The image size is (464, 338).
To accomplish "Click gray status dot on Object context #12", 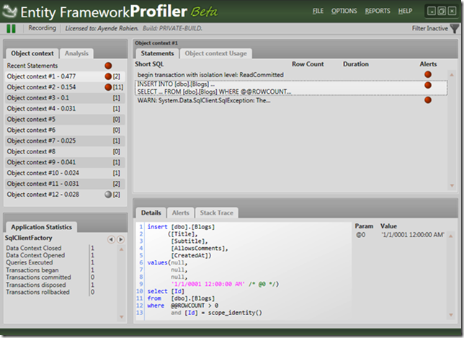I will pos(108,195).
